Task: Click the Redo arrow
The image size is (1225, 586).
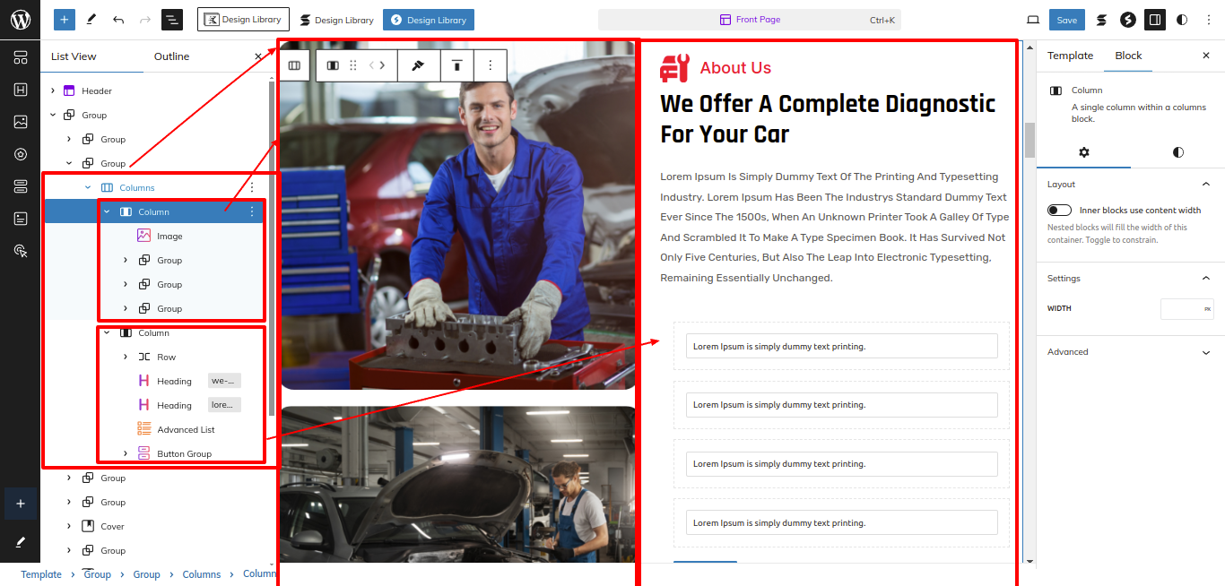Action: pos(145,19)
